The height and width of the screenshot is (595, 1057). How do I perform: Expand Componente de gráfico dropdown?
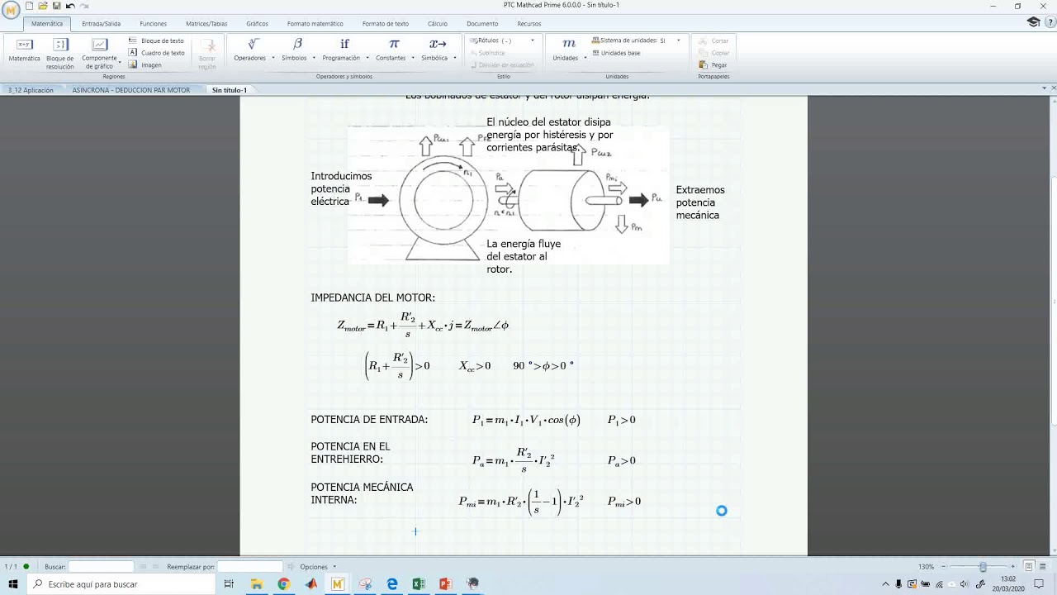coord(120,62)
